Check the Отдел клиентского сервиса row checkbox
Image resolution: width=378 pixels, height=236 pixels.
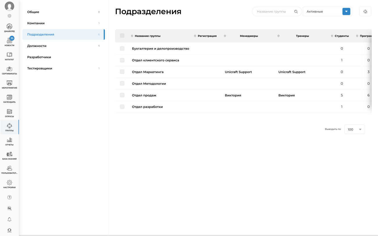[x=122, y=60]
